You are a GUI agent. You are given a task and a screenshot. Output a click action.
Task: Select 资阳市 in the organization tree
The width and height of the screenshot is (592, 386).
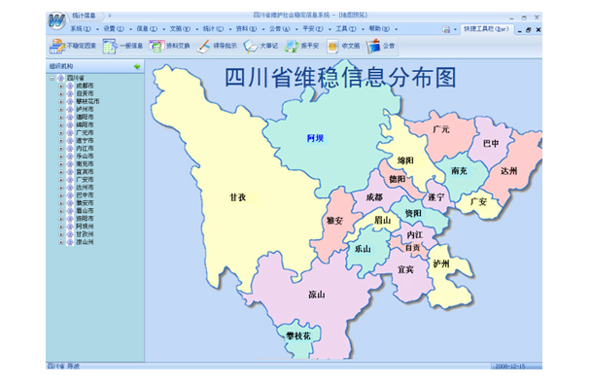pyautogui.click(x=85, y=219)
